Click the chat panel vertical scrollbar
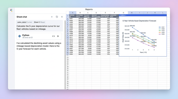The width and height of the screenshot is (178, 99). click(x=65, y=55)
